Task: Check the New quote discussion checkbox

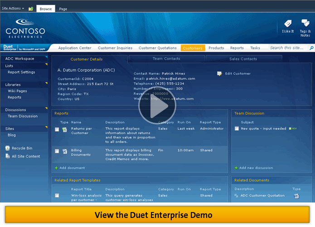Action: coord(237,128)
